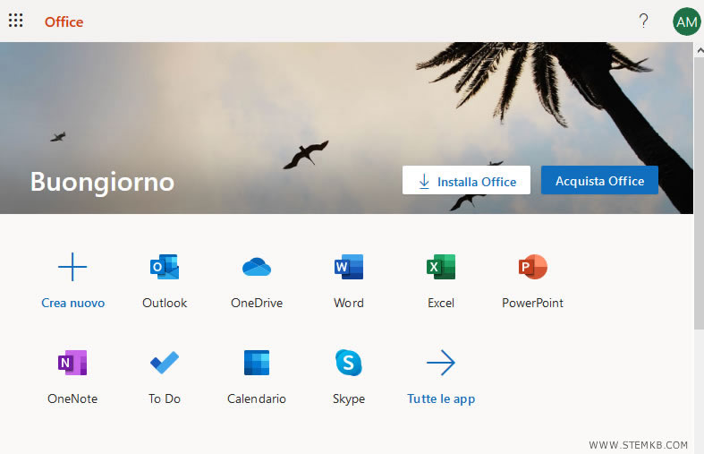Open the Calendario app icon

[x=257, y=363]
